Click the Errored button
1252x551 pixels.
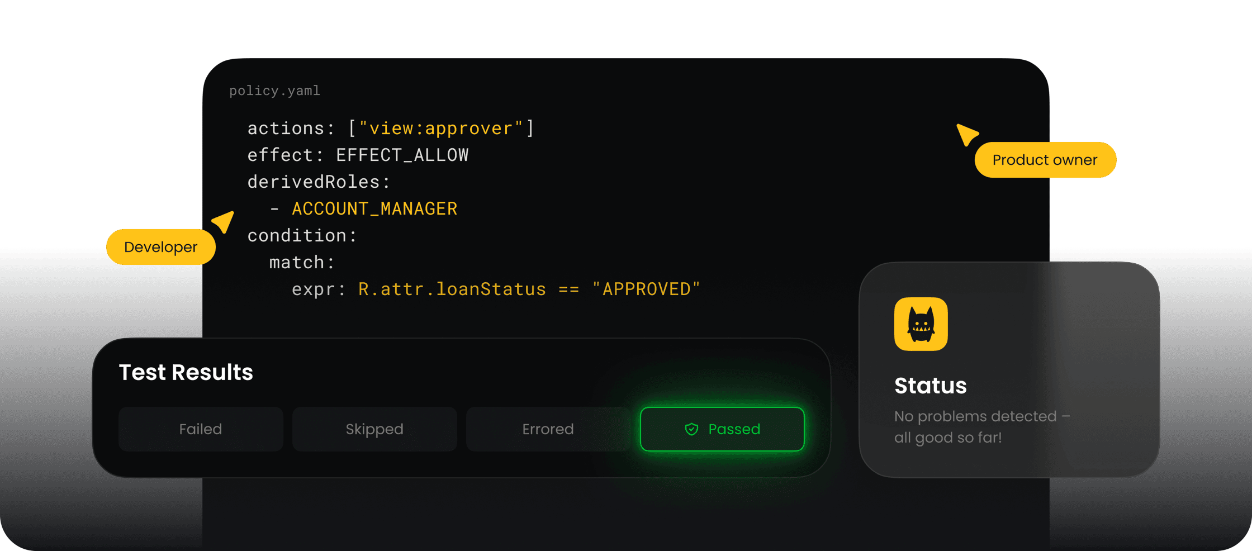click(x=548, y=429)
